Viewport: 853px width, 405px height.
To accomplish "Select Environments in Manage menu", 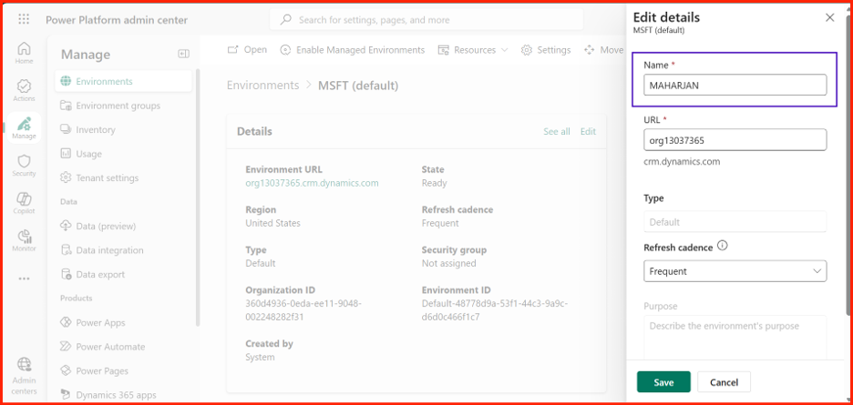I will pyautogui.click(x=124, y=81).
